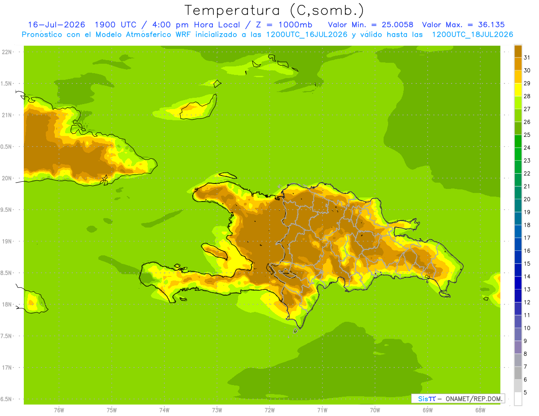
Task: Click the legend value "13"
Action: pos(527,289)
